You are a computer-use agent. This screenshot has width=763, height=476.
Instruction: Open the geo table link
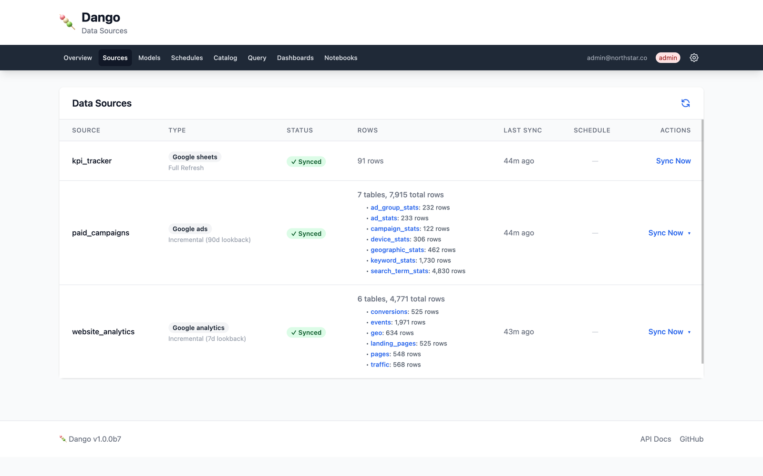click(376, 333)
